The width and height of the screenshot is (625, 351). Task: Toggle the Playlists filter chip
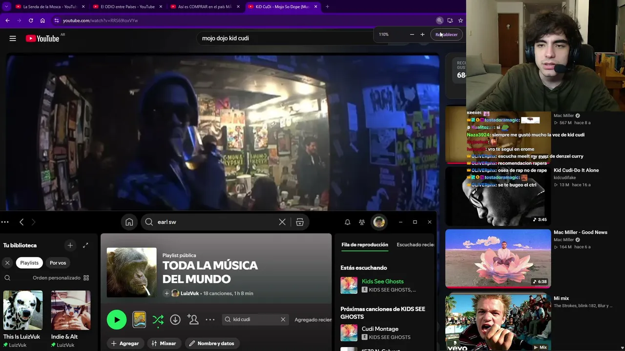pyautogui.click(x=29, y=263)
